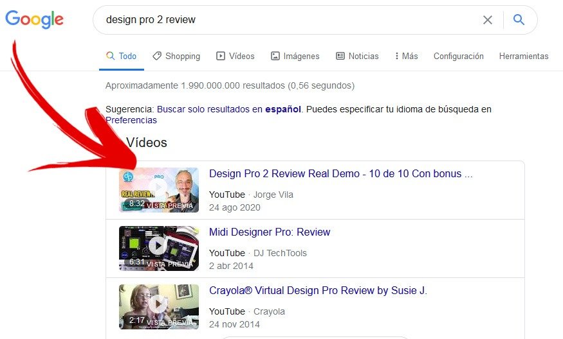The width and height of the screenshot is (563, 339).
Task: Expand the Más menu
Action: tap(407, 56)
